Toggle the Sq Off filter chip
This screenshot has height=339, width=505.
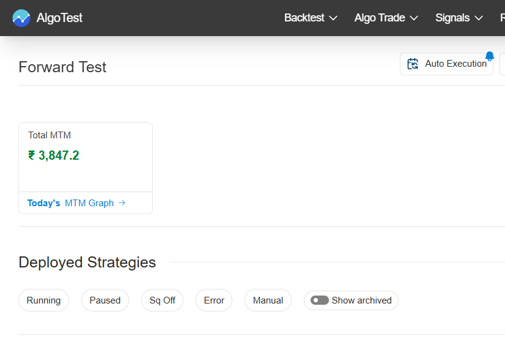click(162, 300)
